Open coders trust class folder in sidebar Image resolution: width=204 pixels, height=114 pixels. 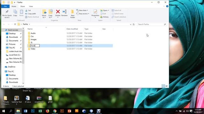coord(15,51)
